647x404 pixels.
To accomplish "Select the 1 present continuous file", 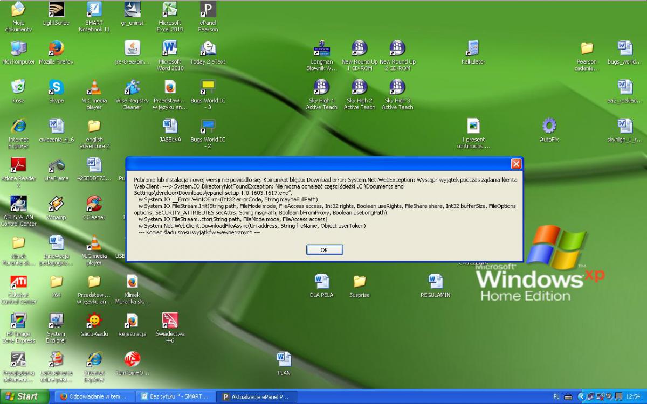I will click(x=473, y=134).
